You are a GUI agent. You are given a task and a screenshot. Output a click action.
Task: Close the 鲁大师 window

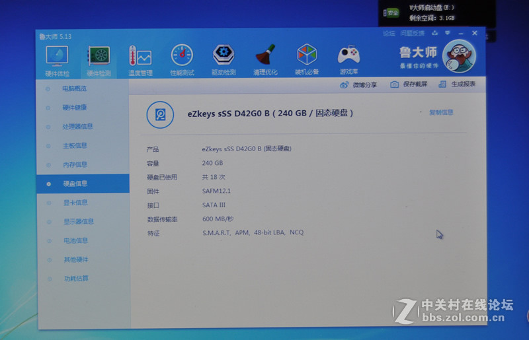[475, 33]
